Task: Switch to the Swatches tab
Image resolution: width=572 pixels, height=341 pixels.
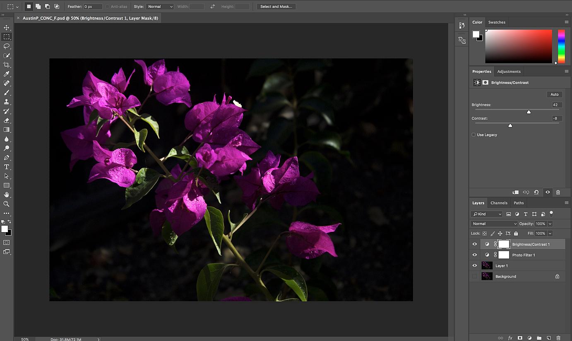Action: [x=497, y=22]
